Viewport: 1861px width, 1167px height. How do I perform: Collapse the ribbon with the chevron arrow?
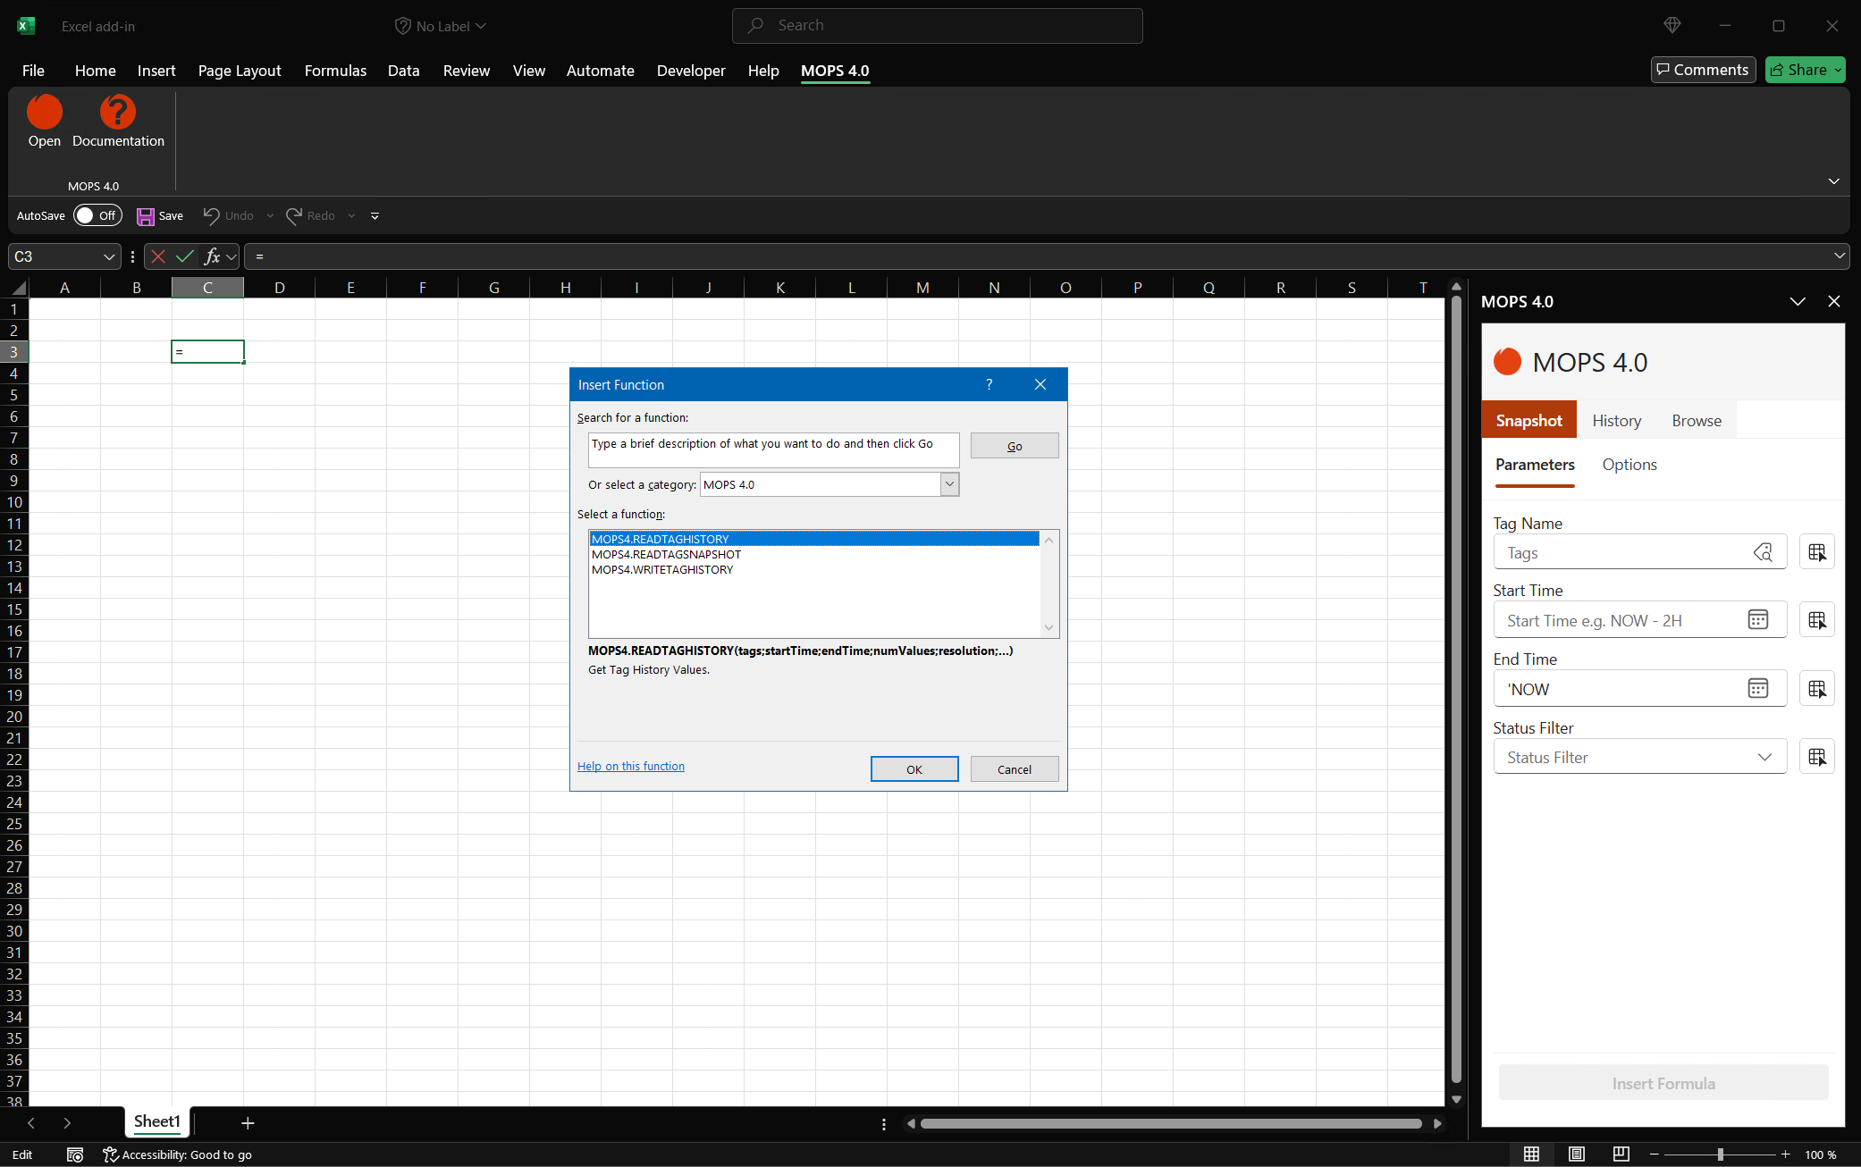coord(1833,181)
